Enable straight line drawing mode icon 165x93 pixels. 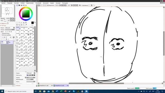[x=94, y=5]
